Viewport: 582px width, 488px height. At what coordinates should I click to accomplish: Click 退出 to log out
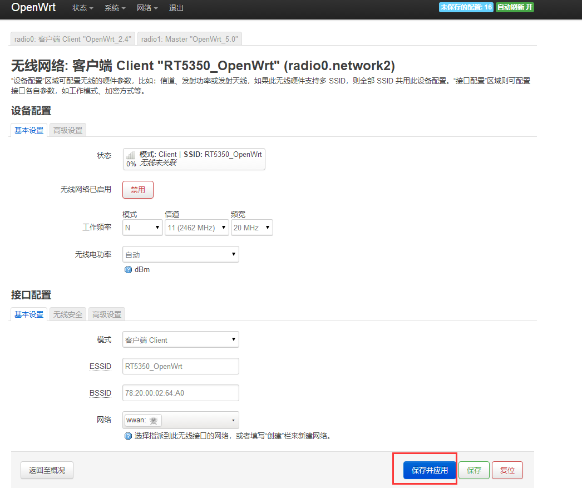coord(176,8)
